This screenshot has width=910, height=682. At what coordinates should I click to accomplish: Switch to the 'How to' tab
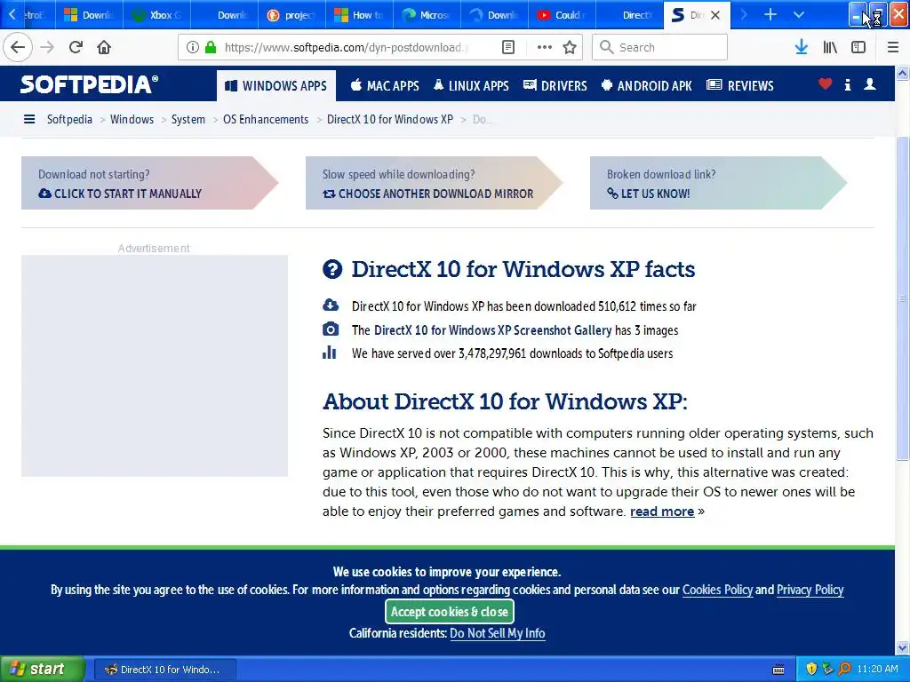(360, 15)
